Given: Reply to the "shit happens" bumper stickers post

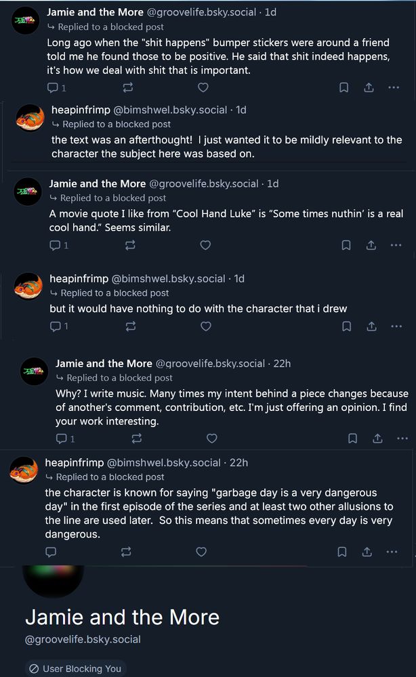Looking at the screenshot, I should click(52, 87).
